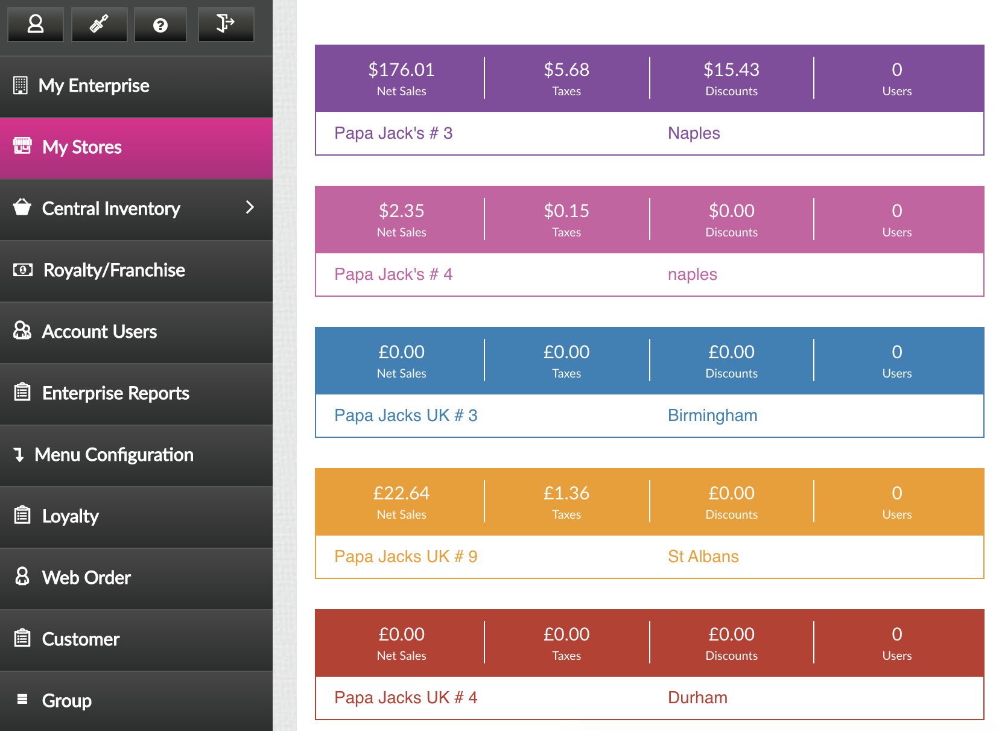Screen dimensions: 999x731
Task: Expand Central Inventory submenu arrow
Action: click(250, 207)
